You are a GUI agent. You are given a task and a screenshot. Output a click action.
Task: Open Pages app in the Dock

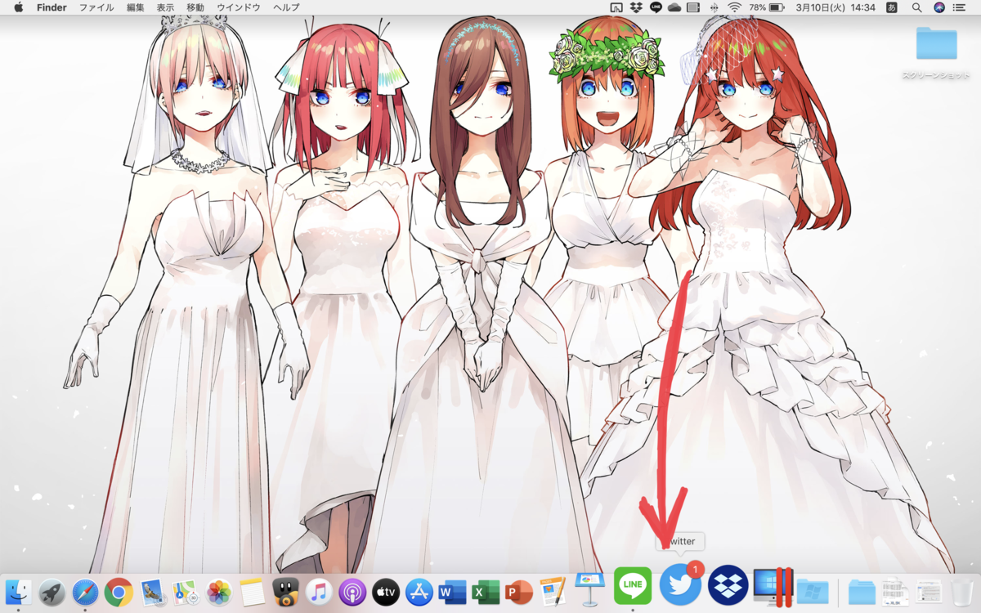(x=553, y=592)
